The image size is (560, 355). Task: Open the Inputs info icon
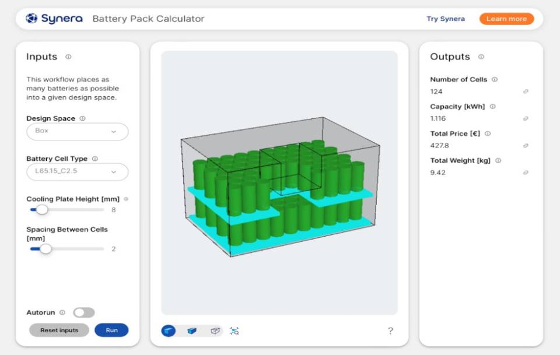tap(68, 57)
